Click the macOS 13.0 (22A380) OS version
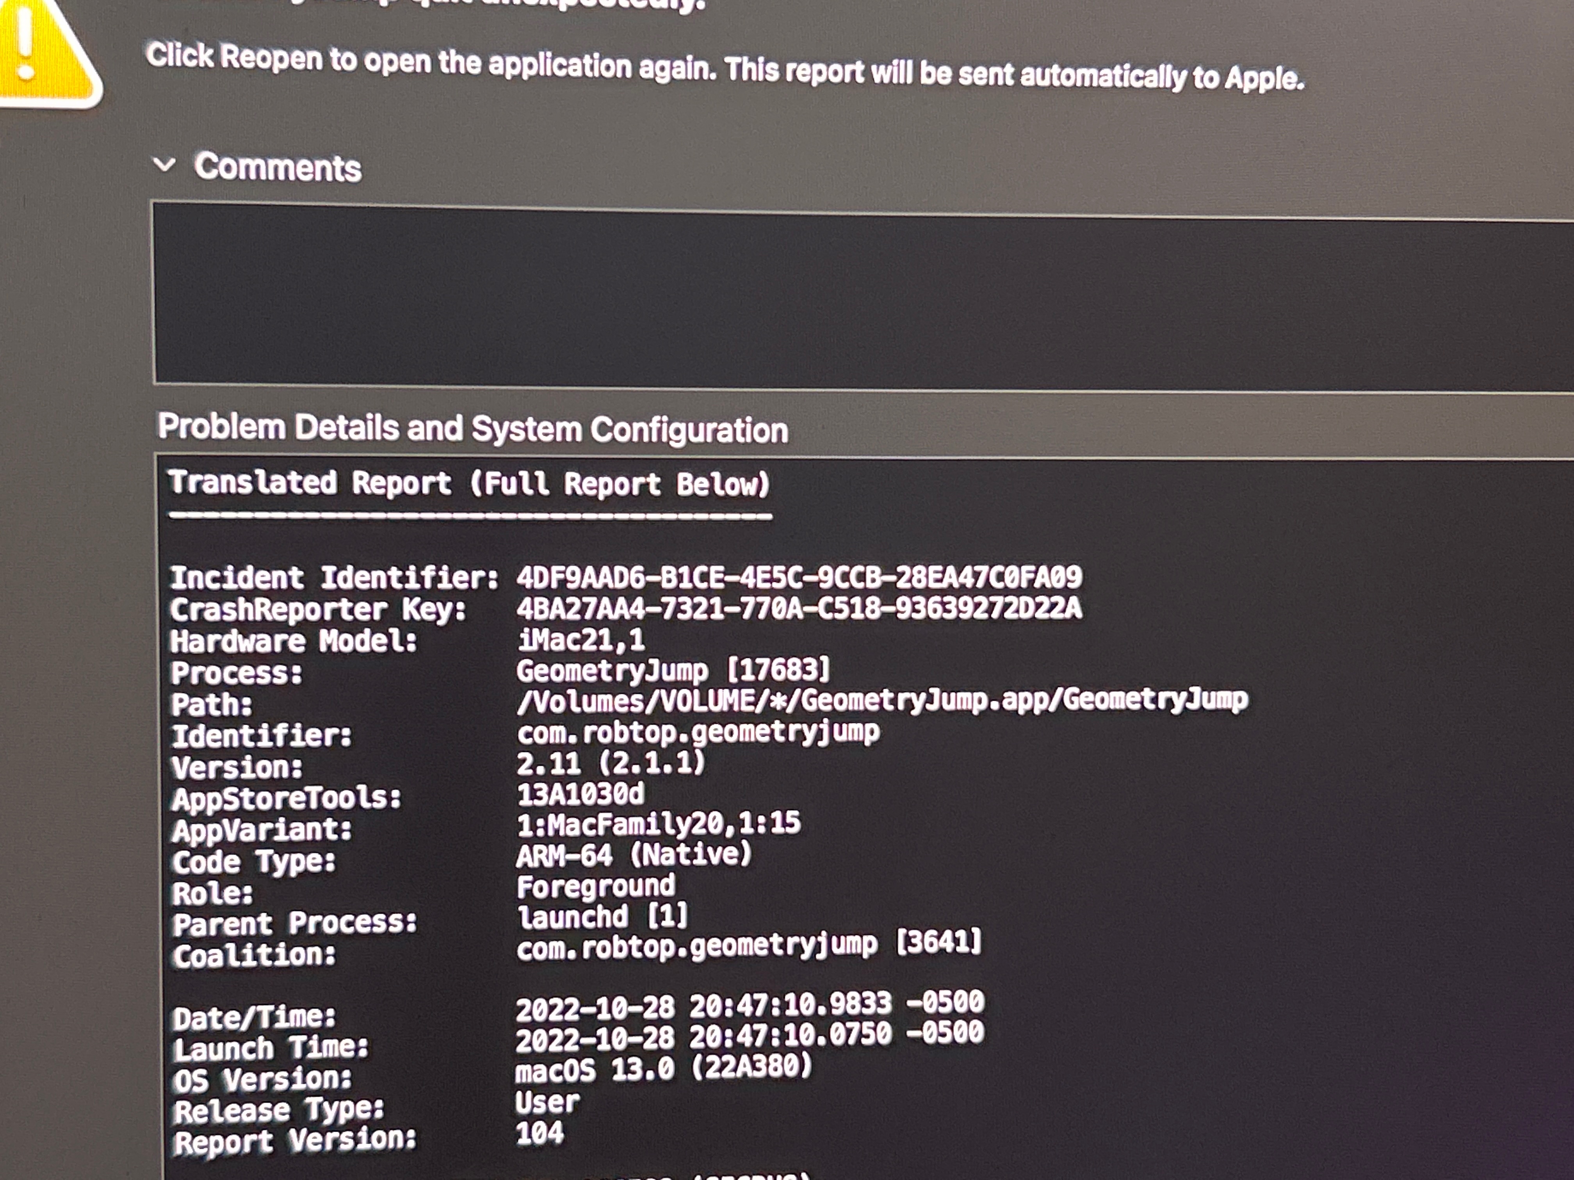 point(663,1068)
